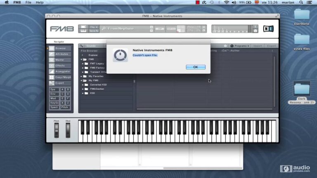Open the Help menu in the menu bar
317x178 pixels.
coord(40,2)
